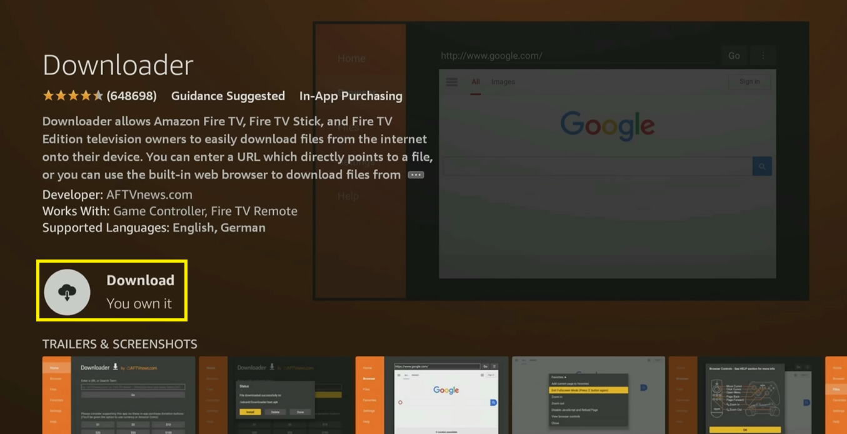The width and height of the screenshot is (847, 434).
Task: Select the All tab in Google preview
Action: pyautogui.click(x=476, y=82)
